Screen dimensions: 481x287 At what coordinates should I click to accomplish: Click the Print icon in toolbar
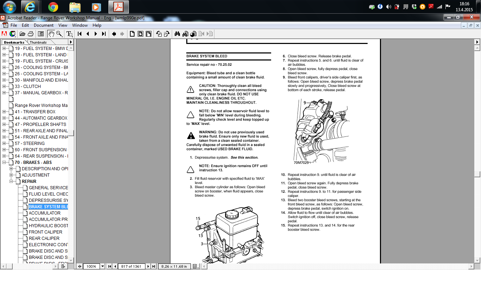tap(31, 34)
